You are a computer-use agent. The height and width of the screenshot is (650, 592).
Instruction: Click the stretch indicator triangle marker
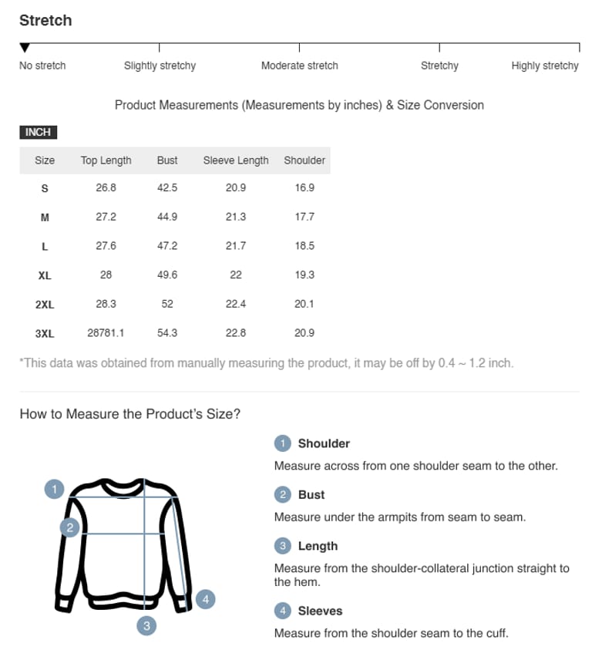tap(25, 48)
